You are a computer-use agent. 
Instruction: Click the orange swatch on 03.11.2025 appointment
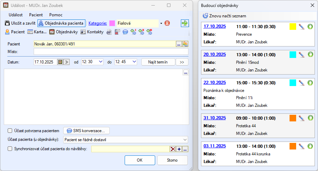293,146
